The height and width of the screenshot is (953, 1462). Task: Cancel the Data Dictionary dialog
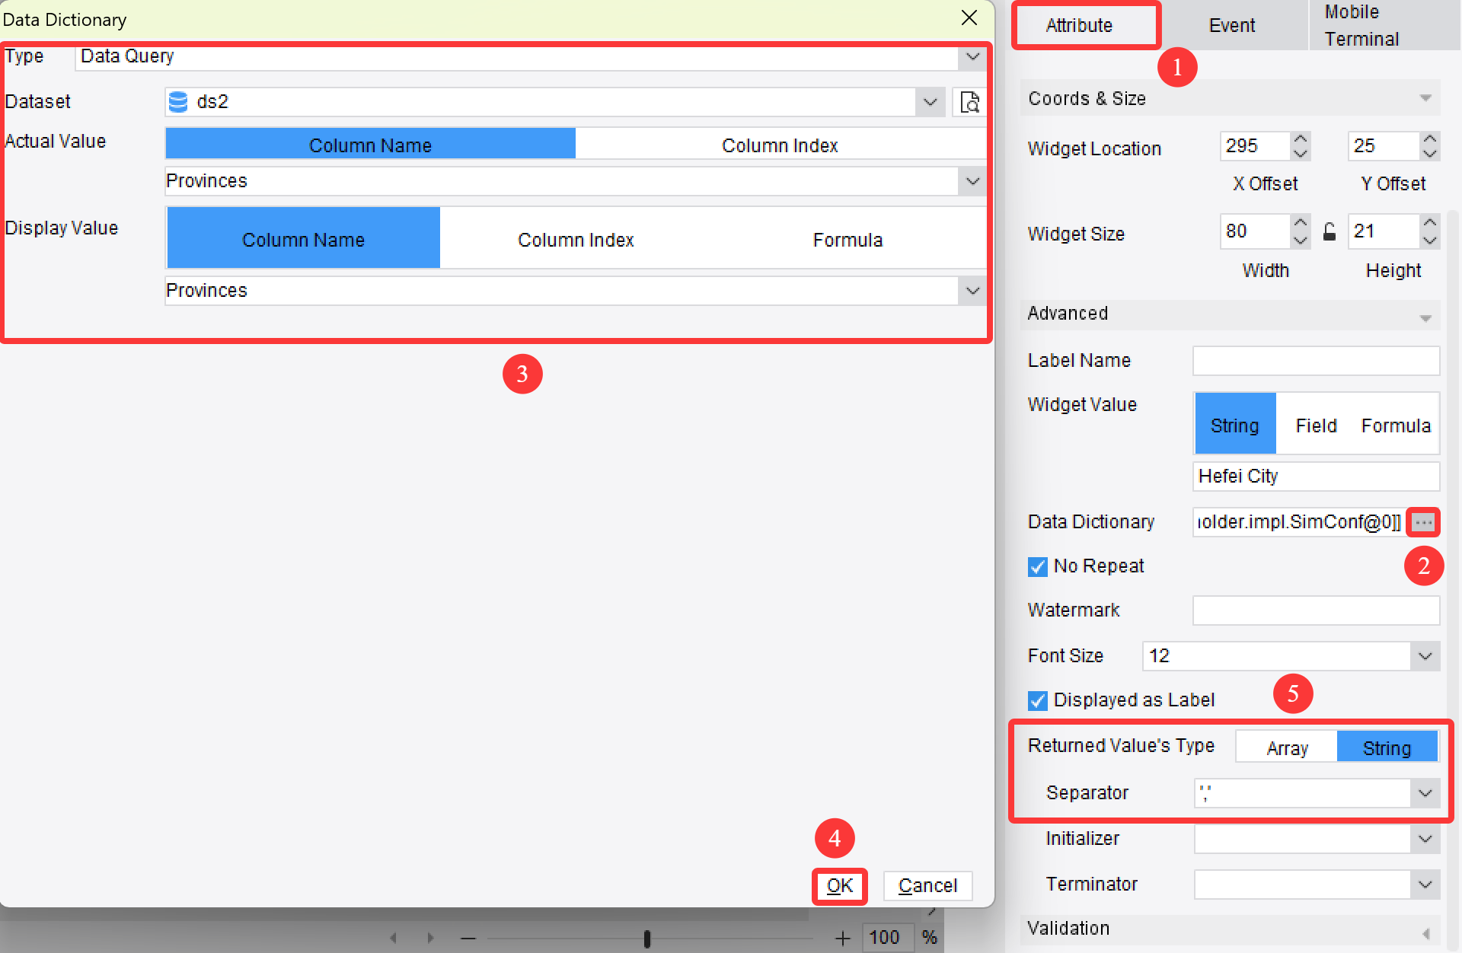(927, 885)
